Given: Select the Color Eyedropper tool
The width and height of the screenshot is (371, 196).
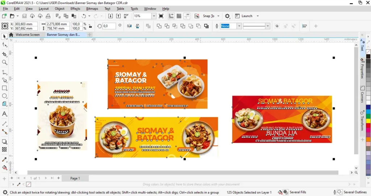Looking at the screenshot, I should [x=4, y=159].
